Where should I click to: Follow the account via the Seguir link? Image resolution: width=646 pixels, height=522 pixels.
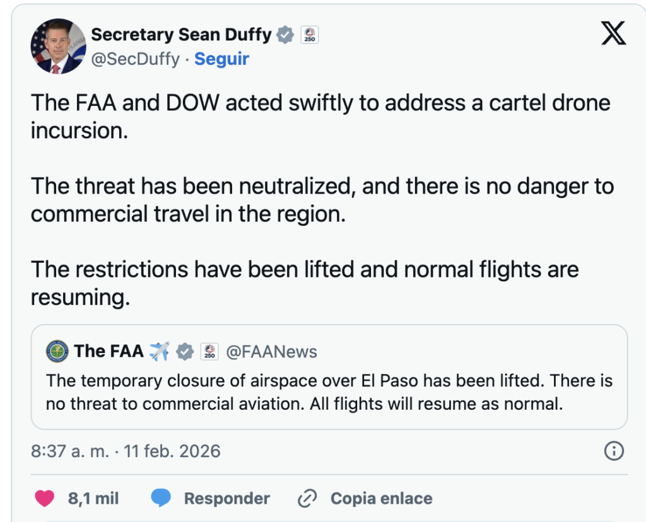[x=221, y=59]
